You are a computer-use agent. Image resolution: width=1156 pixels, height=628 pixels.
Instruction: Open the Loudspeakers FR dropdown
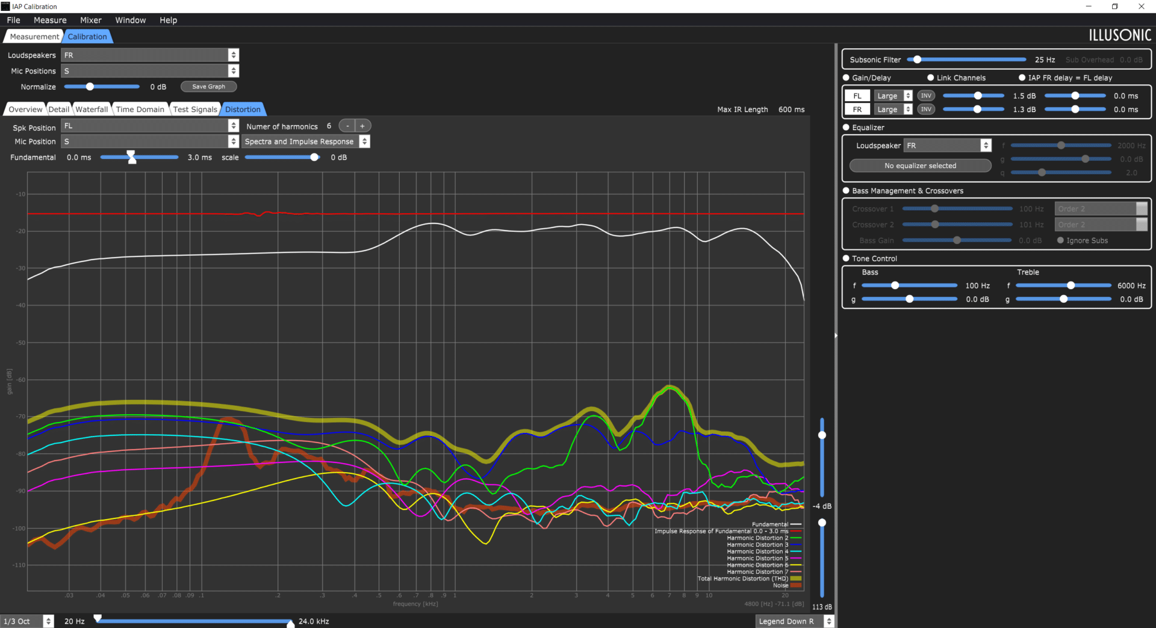pos(150,55)
